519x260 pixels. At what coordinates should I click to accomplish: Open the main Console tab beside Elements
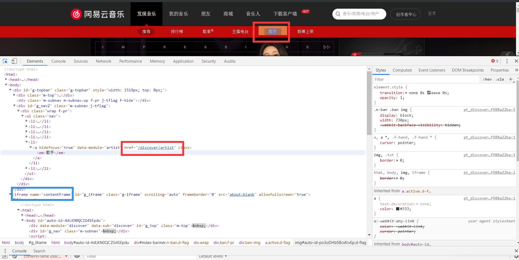tap(58, 61)
